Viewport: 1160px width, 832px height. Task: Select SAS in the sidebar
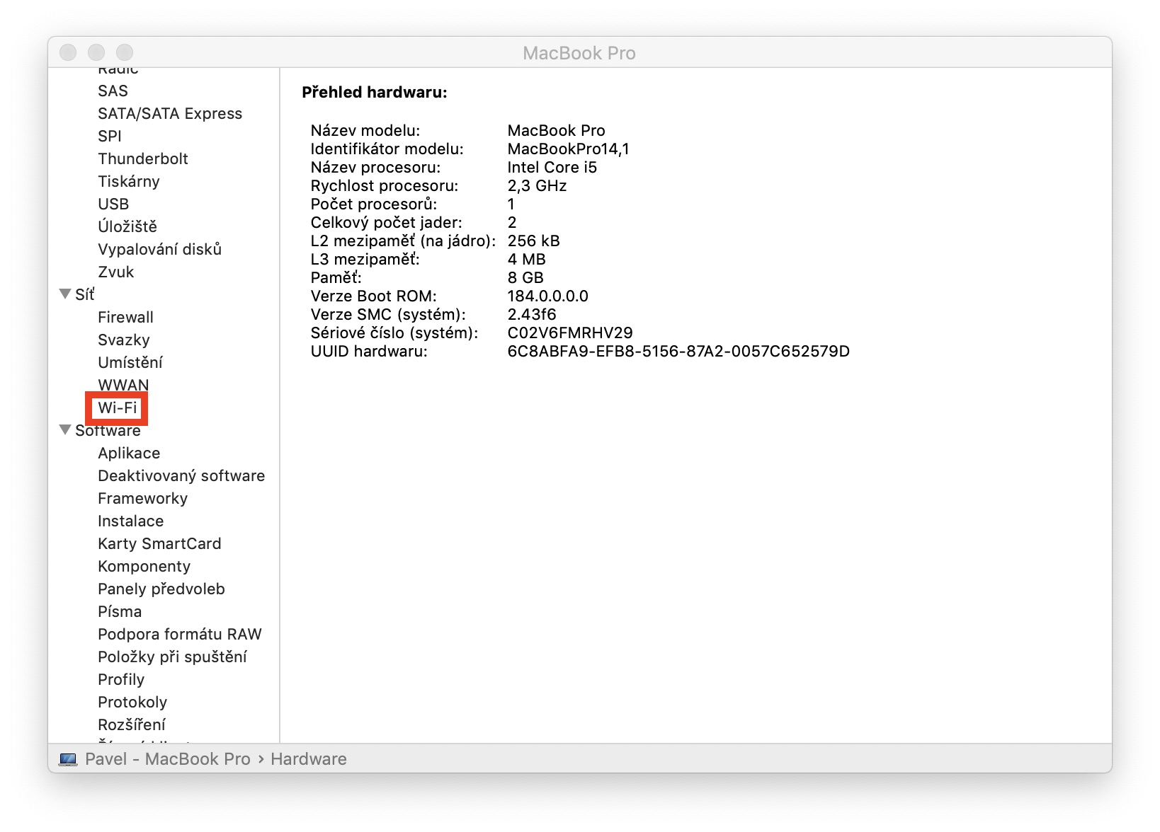[x=113, y=91]
